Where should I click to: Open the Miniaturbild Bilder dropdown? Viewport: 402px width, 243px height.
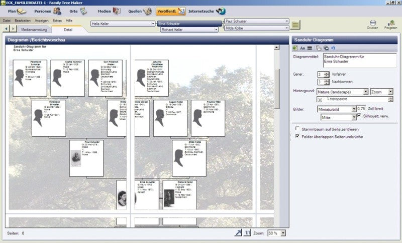click(354, 109)
